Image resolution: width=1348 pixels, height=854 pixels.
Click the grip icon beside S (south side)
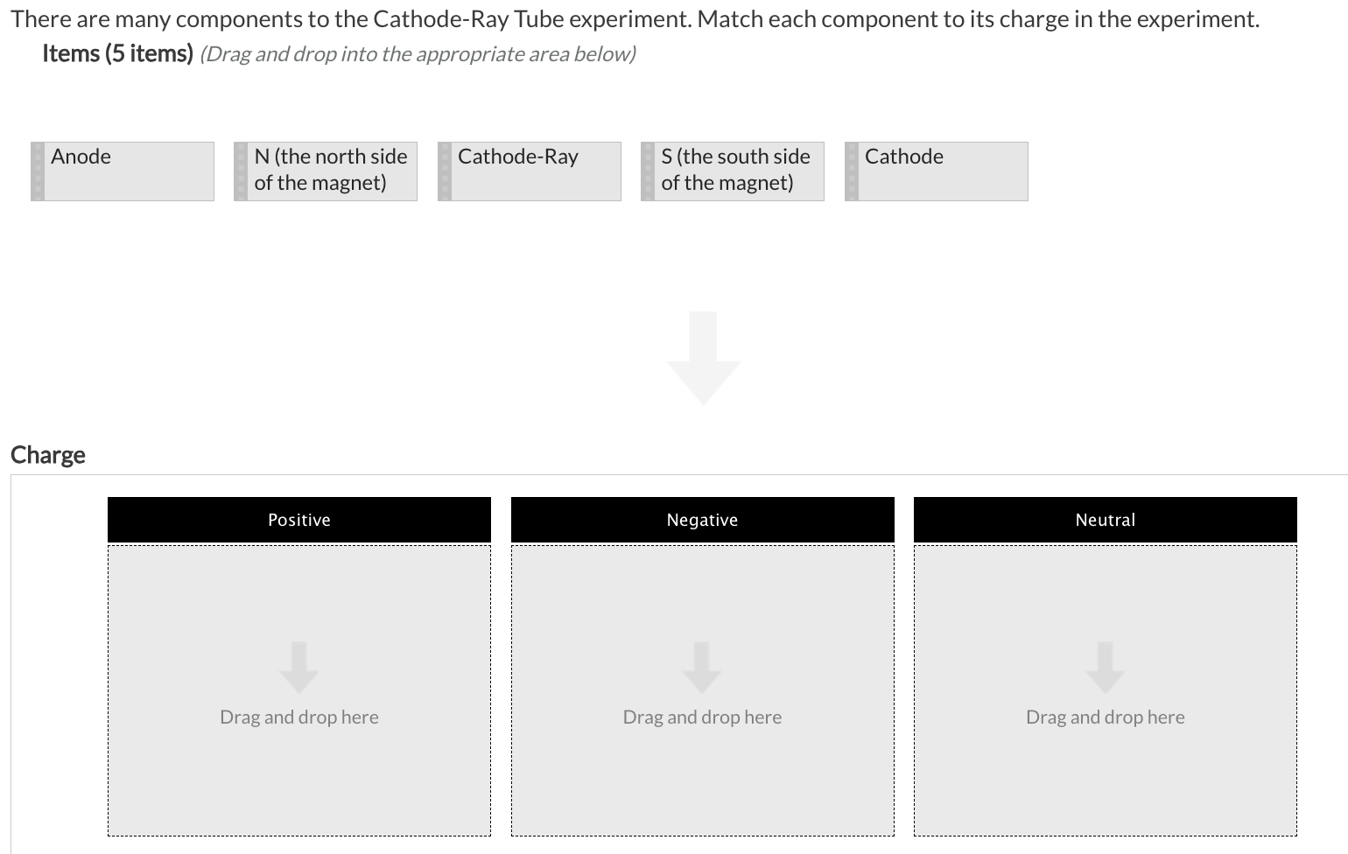pos(648,171)
